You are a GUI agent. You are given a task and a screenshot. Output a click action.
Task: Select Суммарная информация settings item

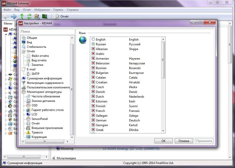[44, 78]
